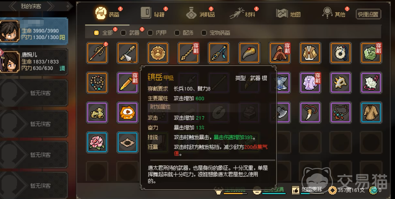Select the 内甲 filter radio button
The width and height of the screenshot is (395, 199).
click(150, 33)
